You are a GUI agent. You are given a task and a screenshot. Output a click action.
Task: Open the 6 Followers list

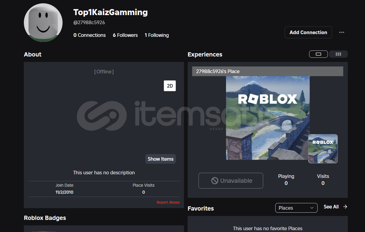point(125,35)
